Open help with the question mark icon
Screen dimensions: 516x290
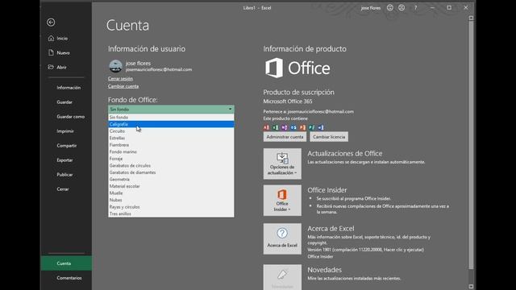point(416,7)
